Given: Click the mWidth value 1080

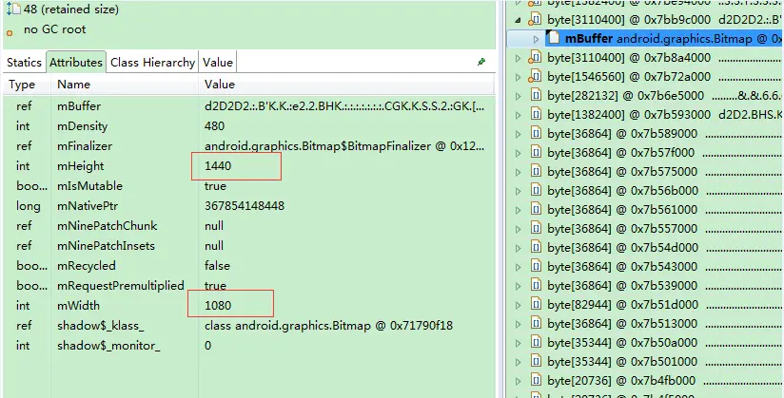Looking at the screenshot, I should 218,306.
